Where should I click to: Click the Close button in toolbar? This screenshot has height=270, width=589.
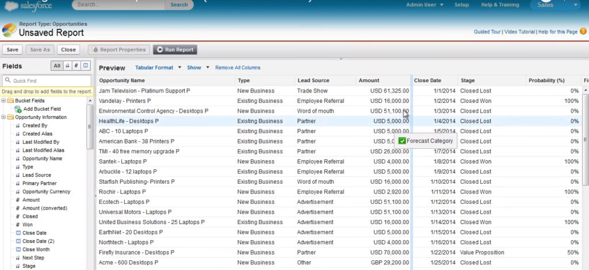tap(68, 49)
